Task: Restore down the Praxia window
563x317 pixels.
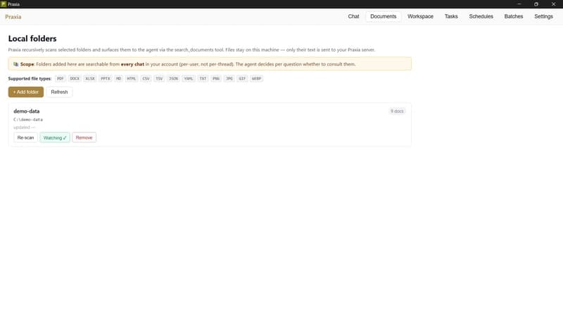Action: 536,4
